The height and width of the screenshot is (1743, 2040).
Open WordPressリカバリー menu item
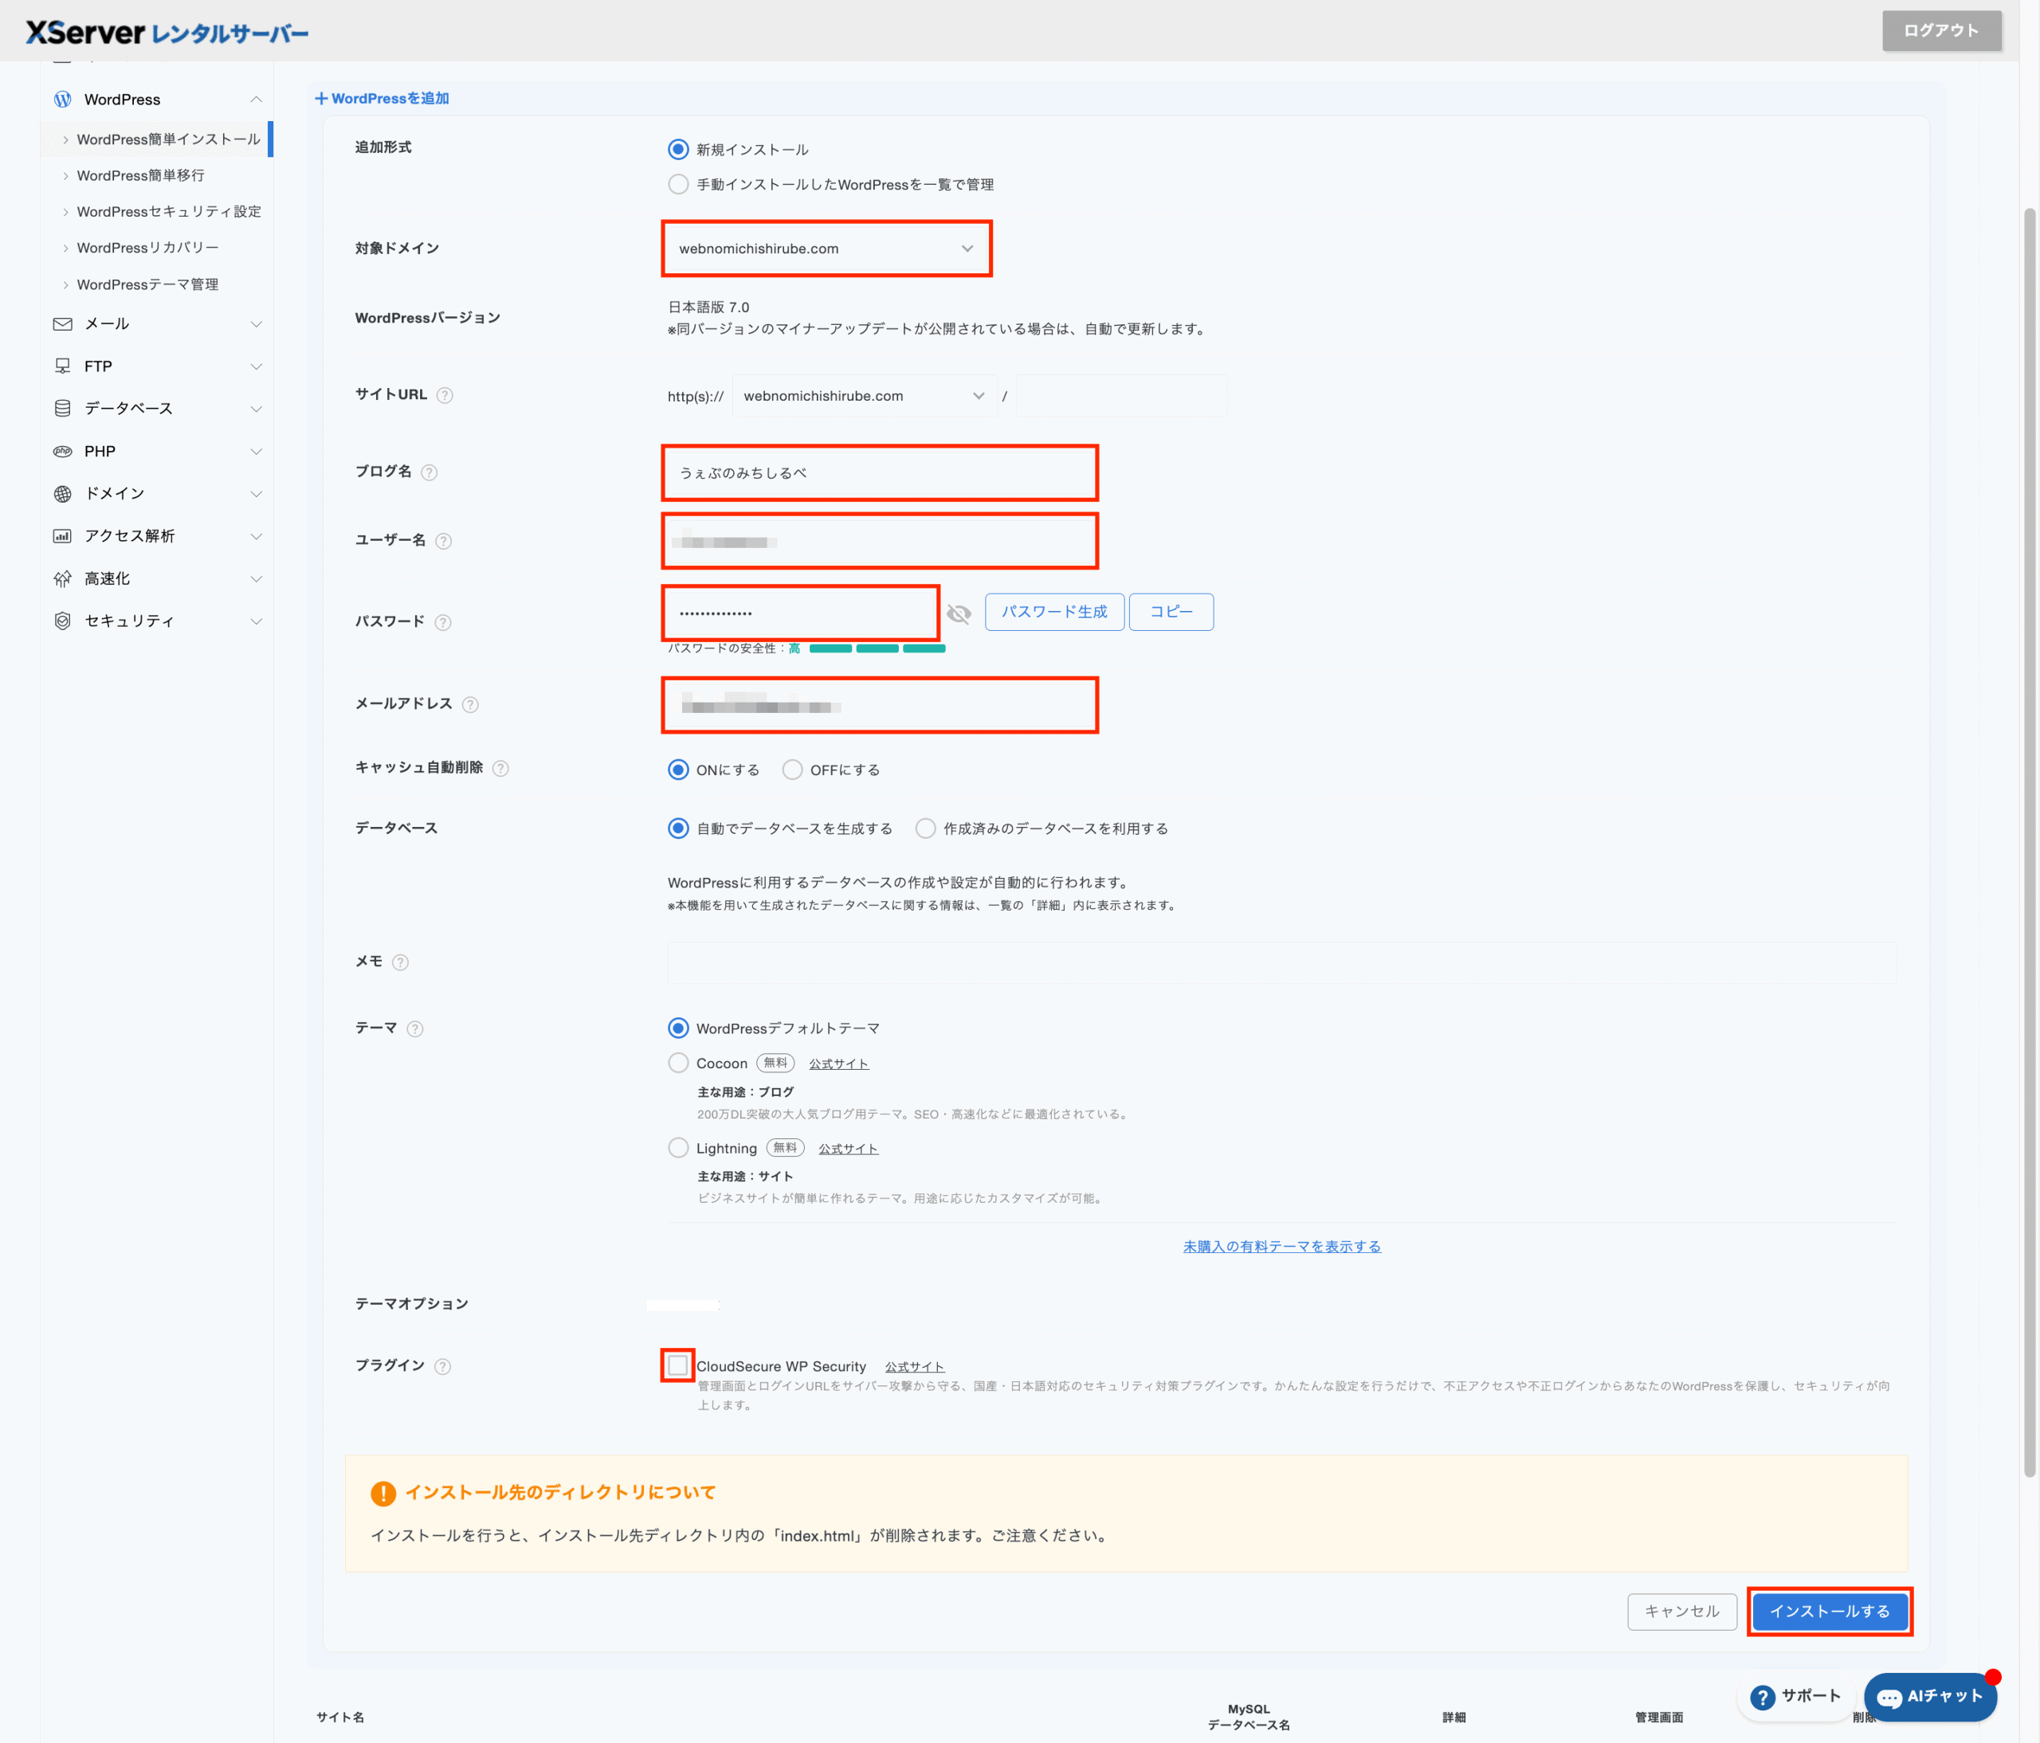(147, 248)
